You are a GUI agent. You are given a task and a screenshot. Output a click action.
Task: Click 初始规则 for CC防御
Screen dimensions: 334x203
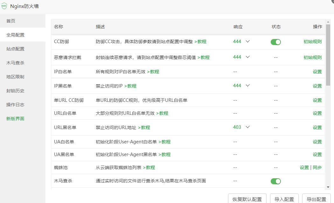313,42
